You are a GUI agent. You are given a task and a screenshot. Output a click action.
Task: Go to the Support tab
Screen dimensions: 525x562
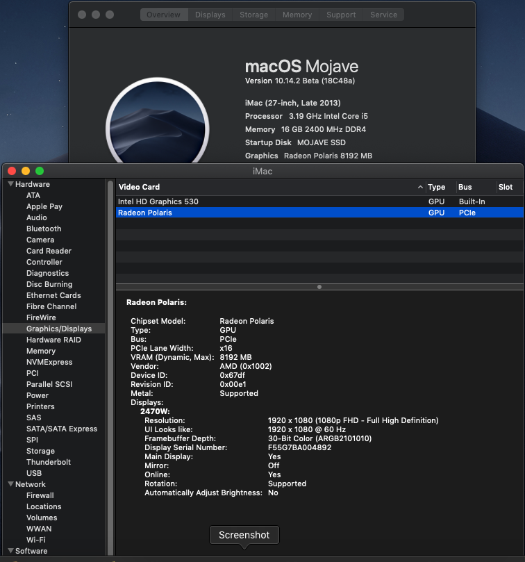tap(341, 15)
